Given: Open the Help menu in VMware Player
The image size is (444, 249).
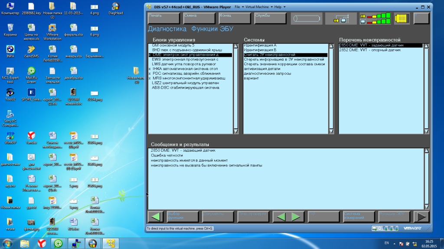Looking at the screenshot, I should [279, 7].
